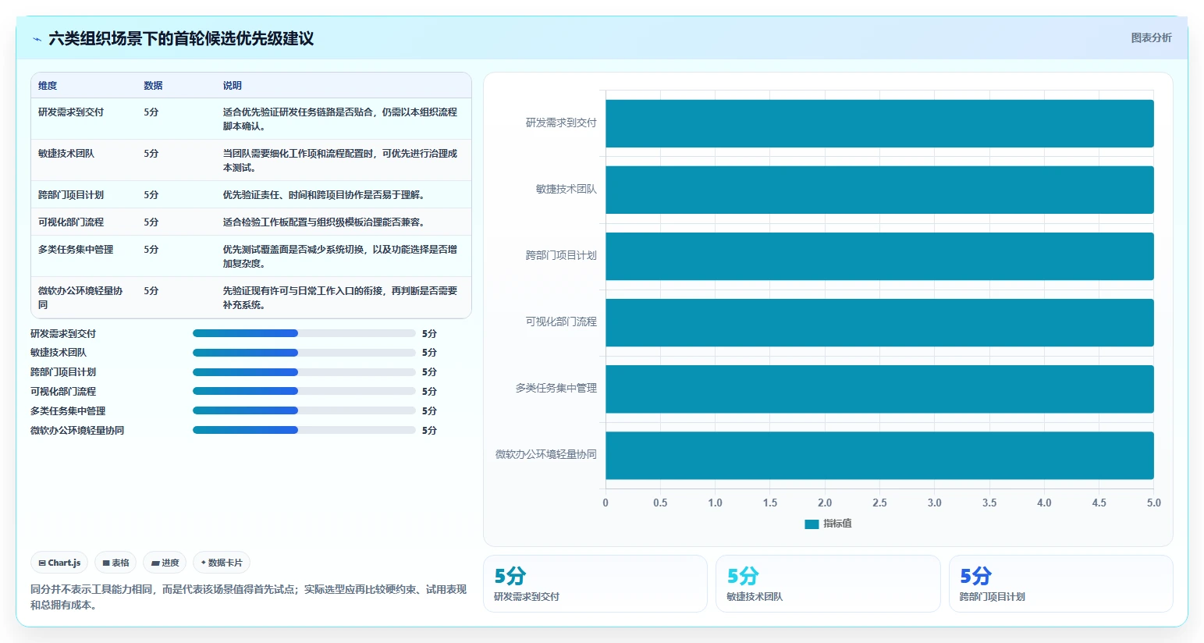This screenshot has height=643, width=1204.
Task: Select the 进度 tag chip
Action: point(165,563)
